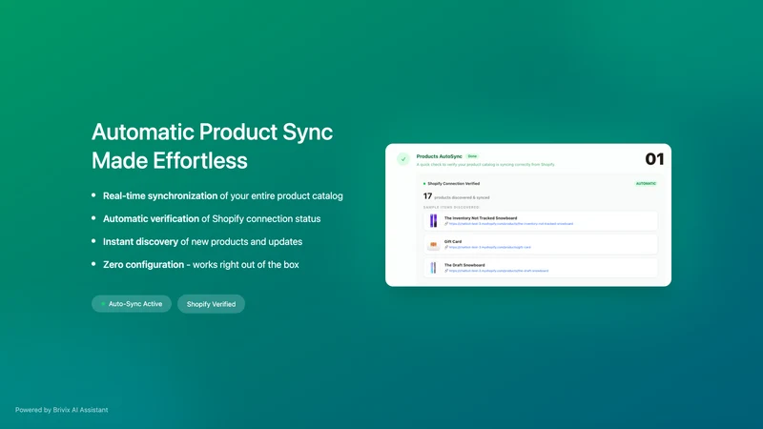763x429 pixels.
Task: Open the inventory-not-tracked-snowboard product URL
Action: click(x=511, y=224)
